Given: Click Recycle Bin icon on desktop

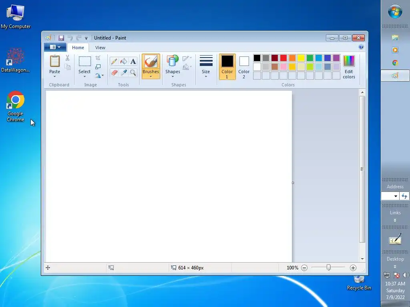Looking at the screenshot, I should coord(359,283).
